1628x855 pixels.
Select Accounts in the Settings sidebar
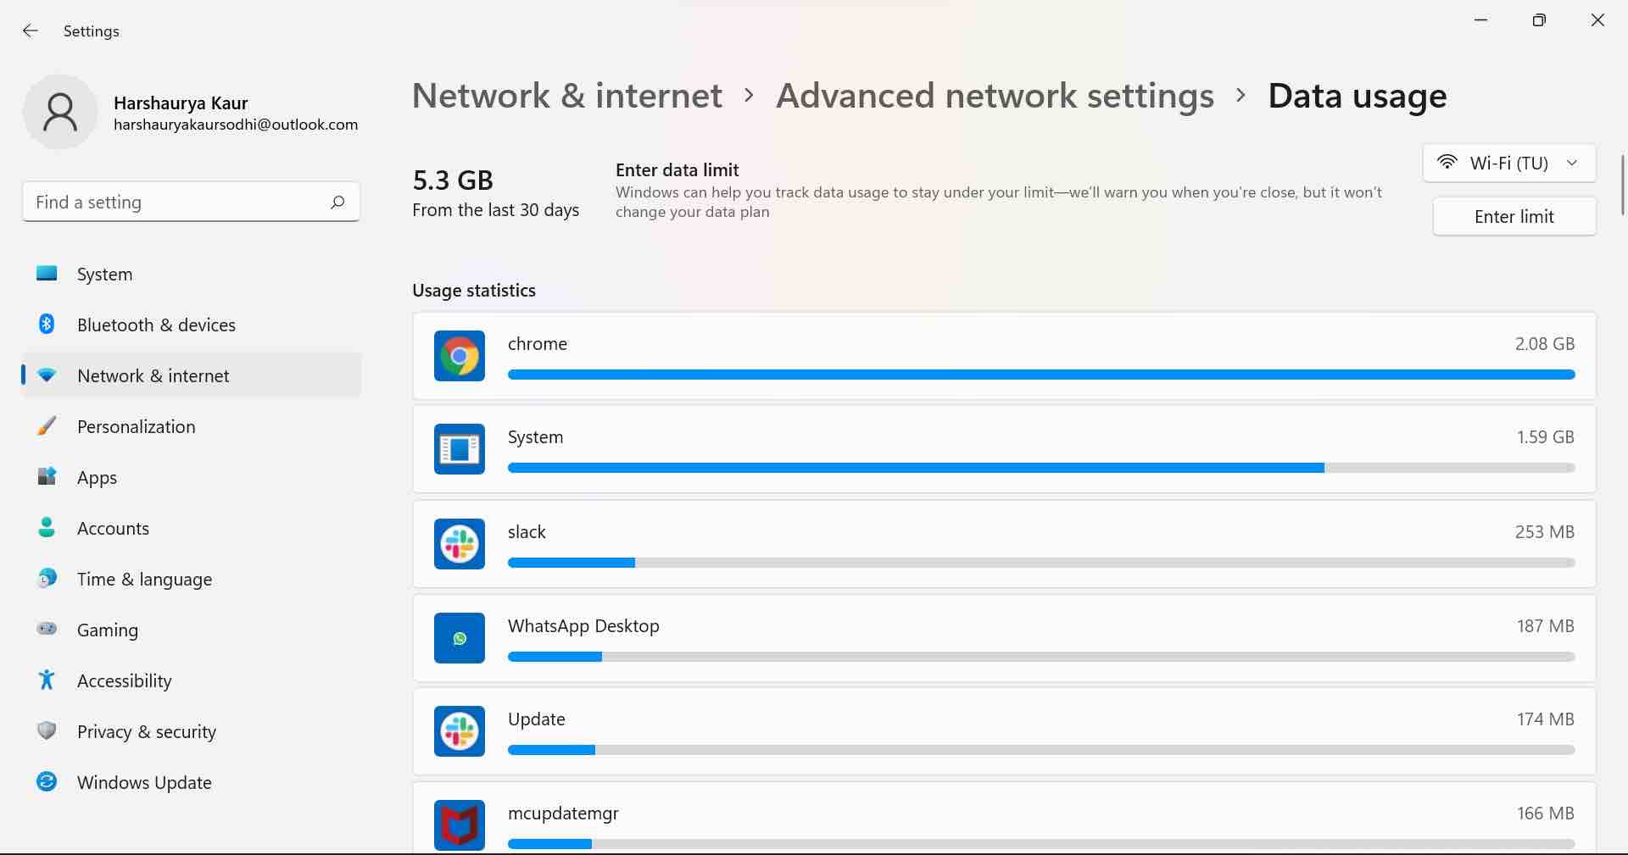pyautogui.click(x=113, y=528)
